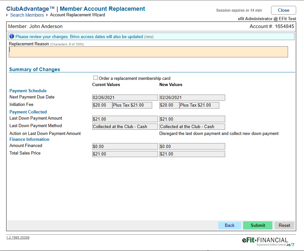The image size is (304, 251).
Task: Click the current Last Down Payment Amount field
Action: tap(125, 119)
